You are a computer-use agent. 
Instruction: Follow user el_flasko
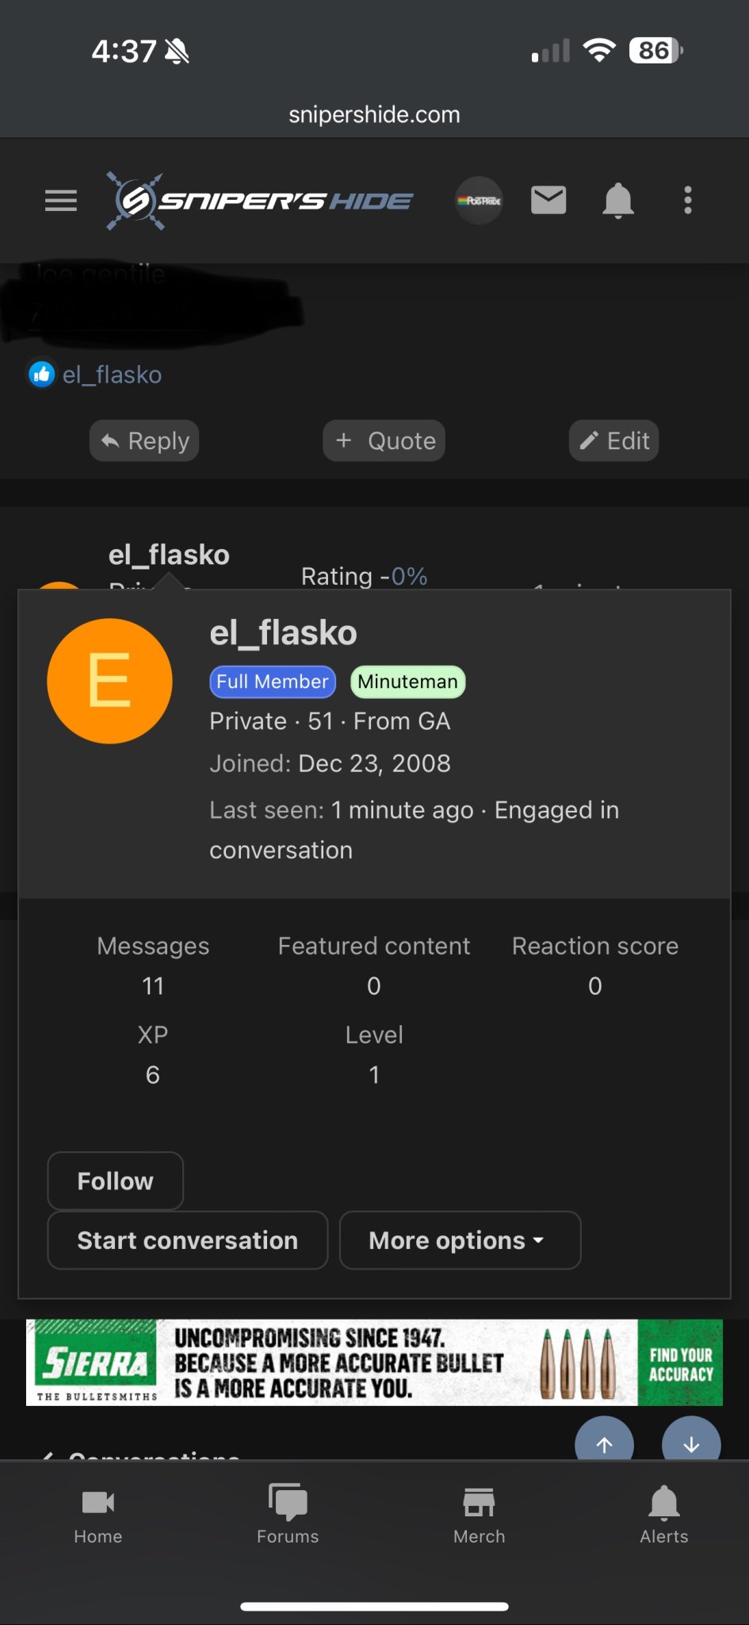[116, 1181]
